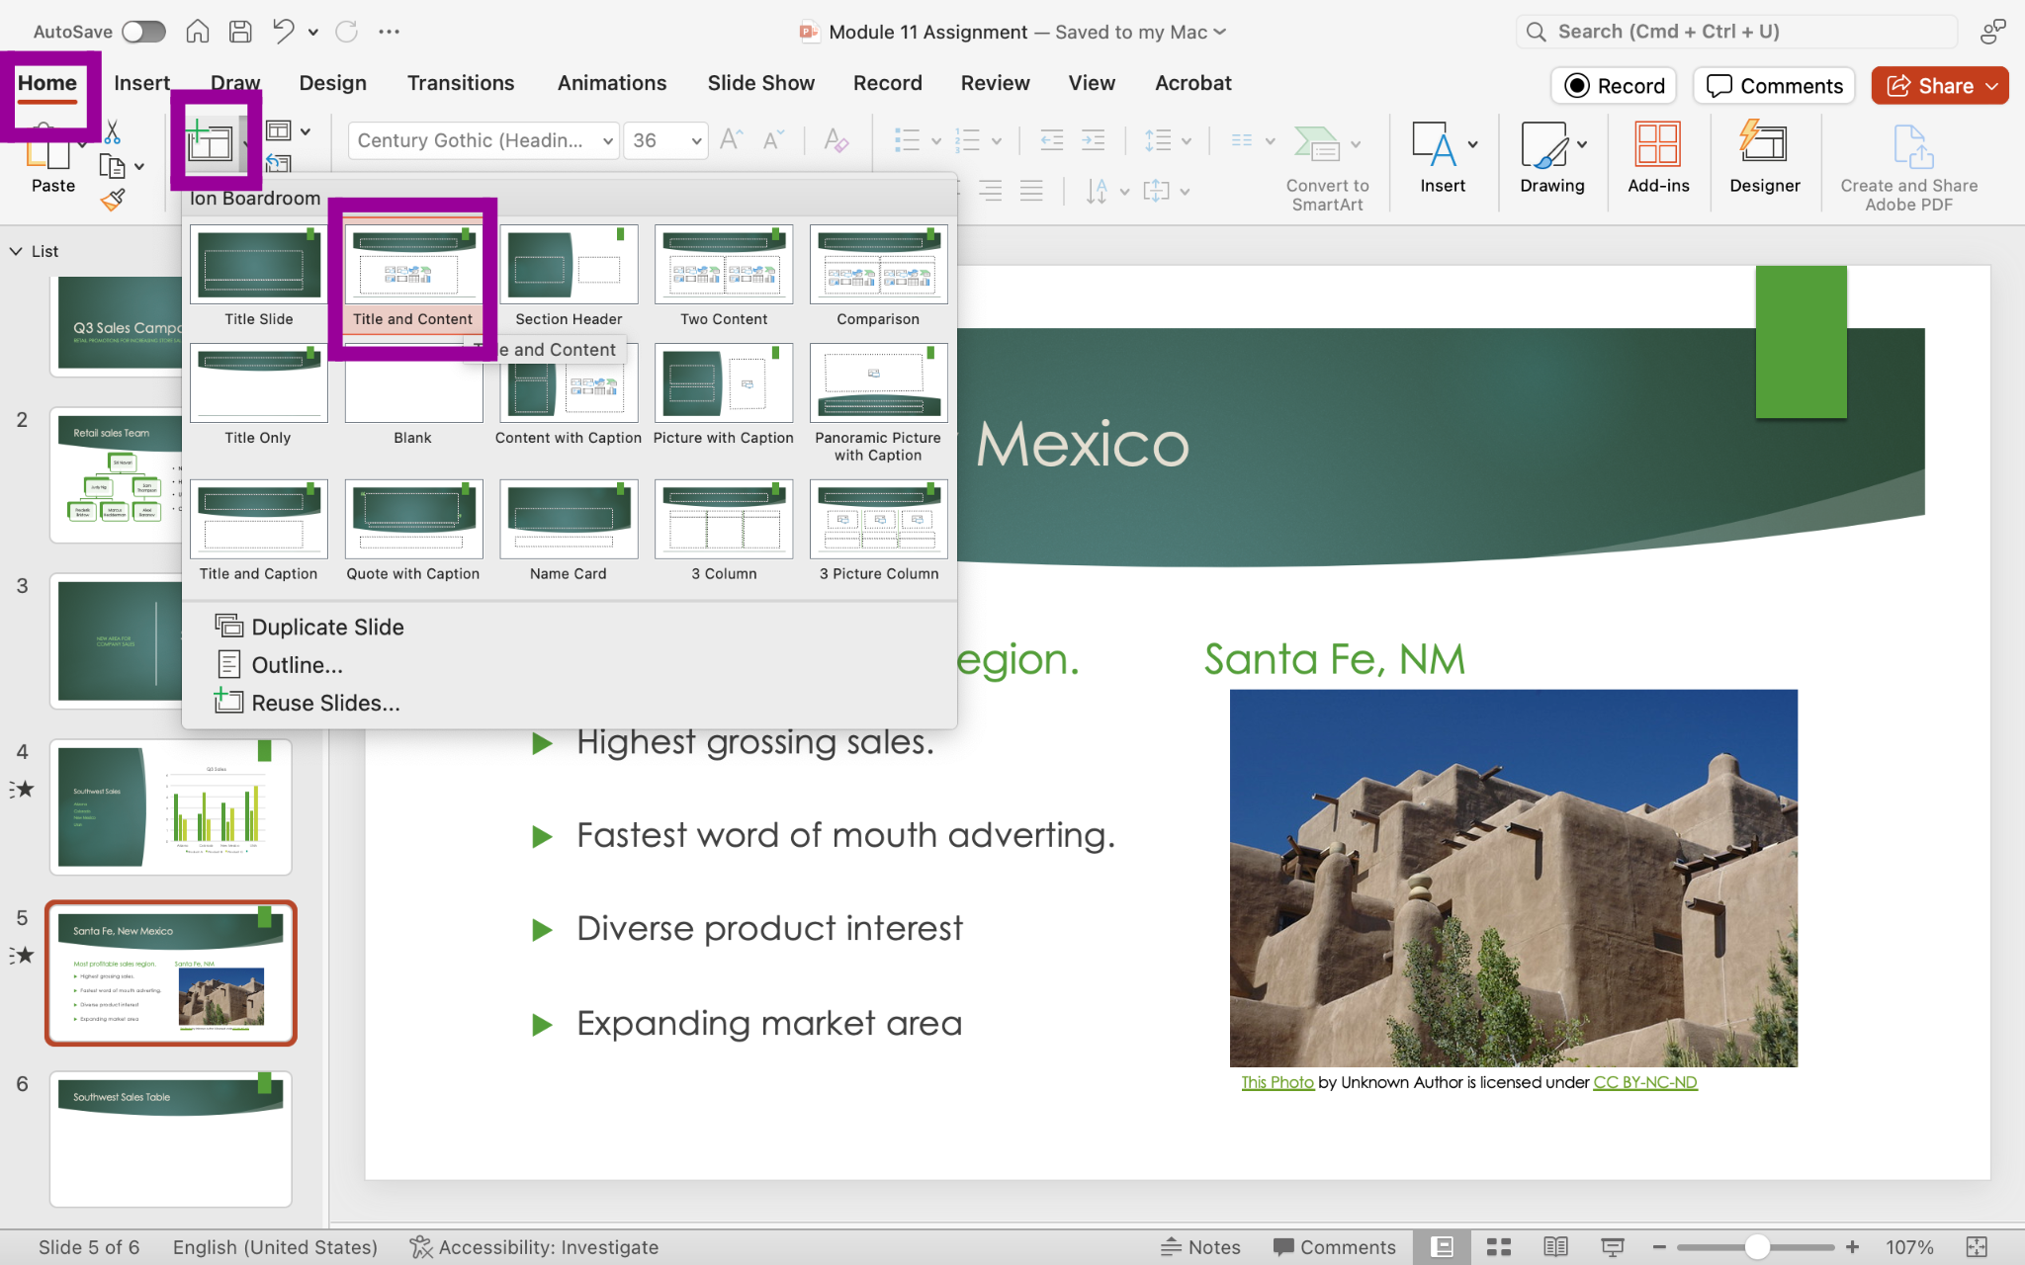Click the 'This Photo' link
This screenshot has height=1265, width=2025.
coord(1277,1082)
